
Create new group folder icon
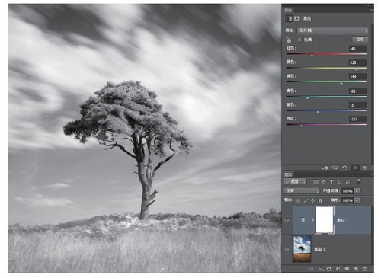pos(347,269)
